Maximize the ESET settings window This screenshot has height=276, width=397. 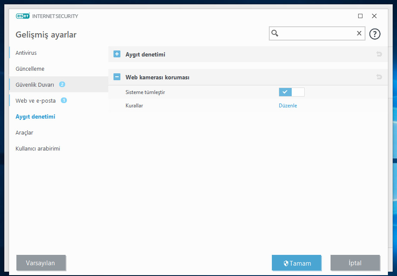(x=360, y=16)
